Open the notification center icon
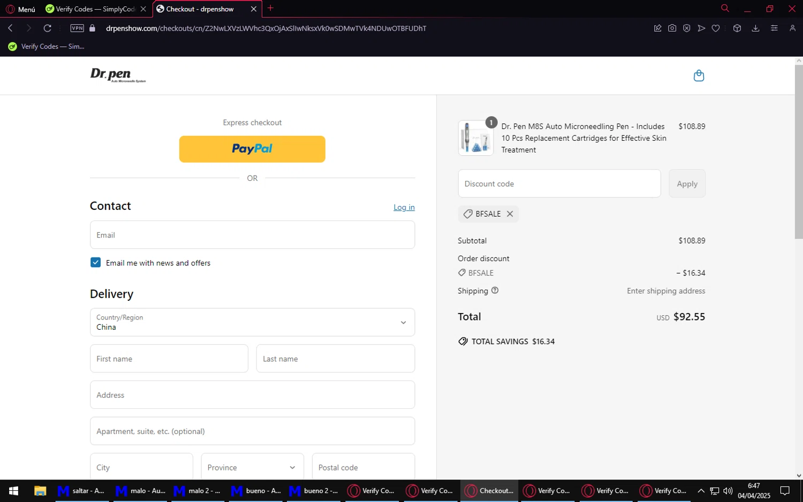 (x=785, y=491)
